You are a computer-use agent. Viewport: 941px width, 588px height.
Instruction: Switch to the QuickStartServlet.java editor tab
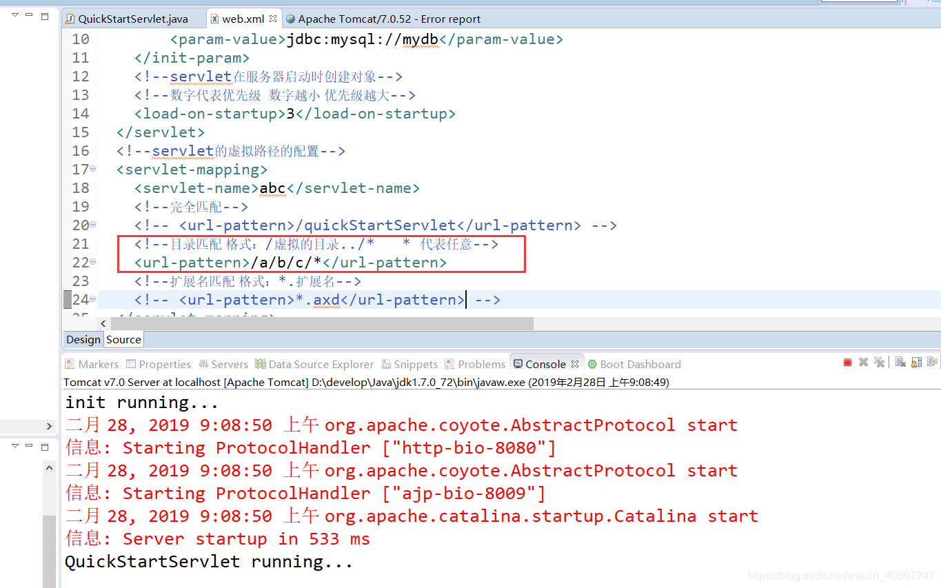coord(125,19)
